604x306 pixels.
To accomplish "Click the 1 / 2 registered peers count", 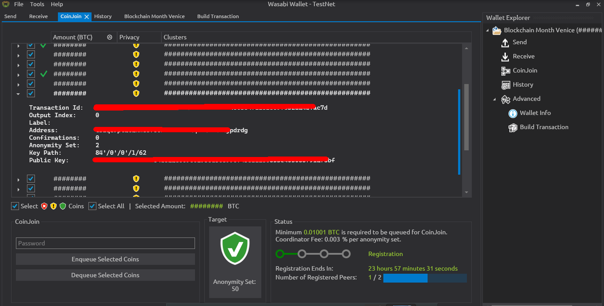I will (x=375, y=278).
